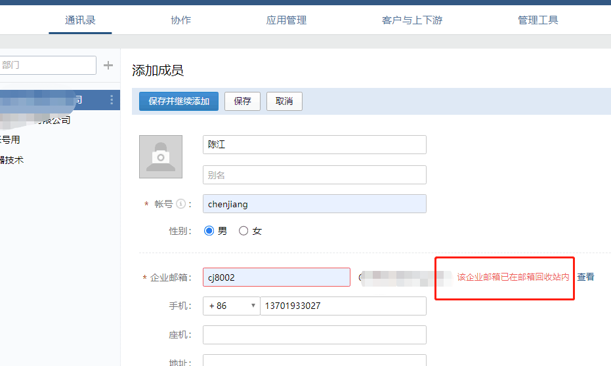611x366 pixels.
Task: Select the 女 gender radio button
Action: coord(243,231)
